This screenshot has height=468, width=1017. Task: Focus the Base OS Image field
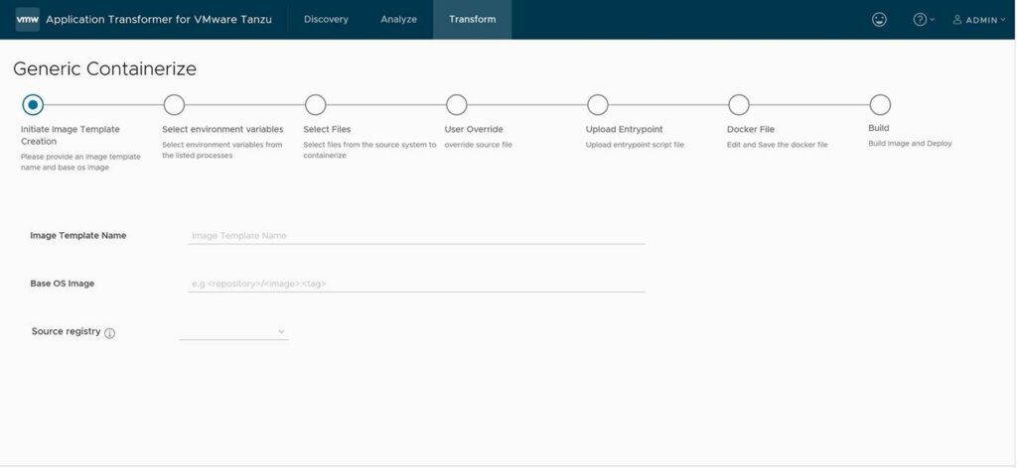click(416, 284)
